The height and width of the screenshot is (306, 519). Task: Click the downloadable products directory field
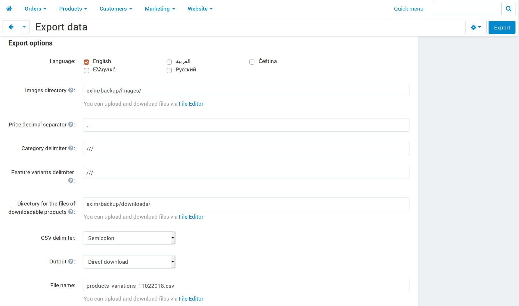246,204
